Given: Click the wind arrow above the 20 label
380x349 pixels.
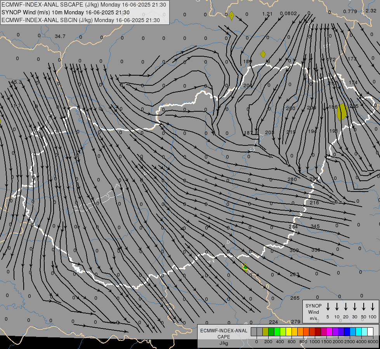Looking at the screenshot, I should [346, 307].
